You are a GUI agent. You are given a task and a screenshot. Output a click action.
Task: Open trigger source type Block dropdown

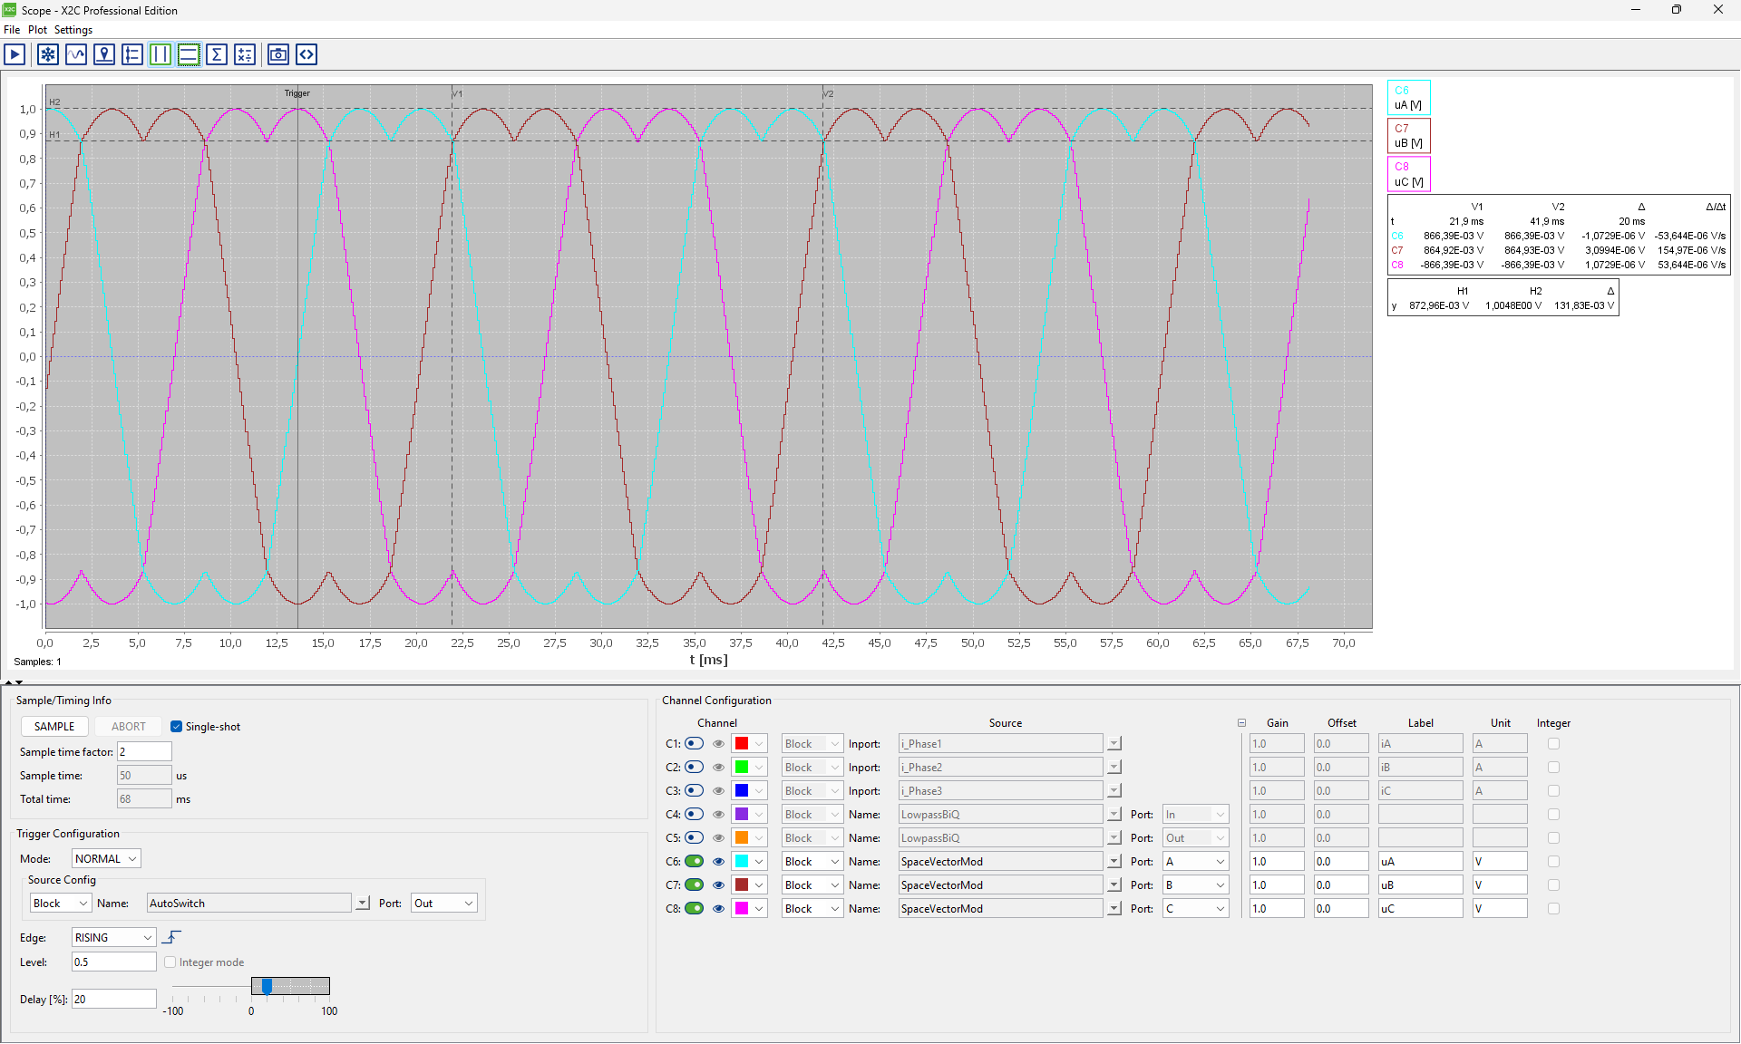coord(60,903)
